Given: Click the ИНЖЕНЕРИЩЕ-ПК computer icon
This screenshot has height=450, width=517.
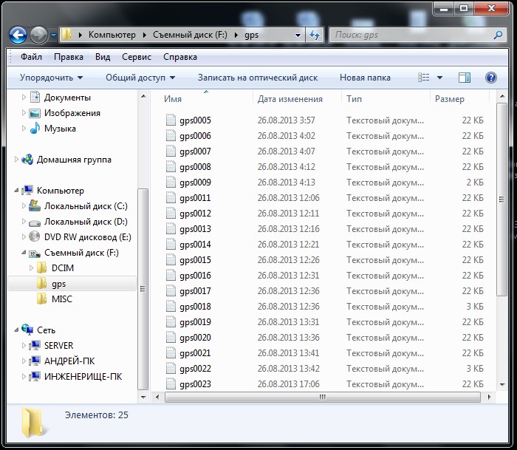Looking at the screenshot, I should (34, 376).
